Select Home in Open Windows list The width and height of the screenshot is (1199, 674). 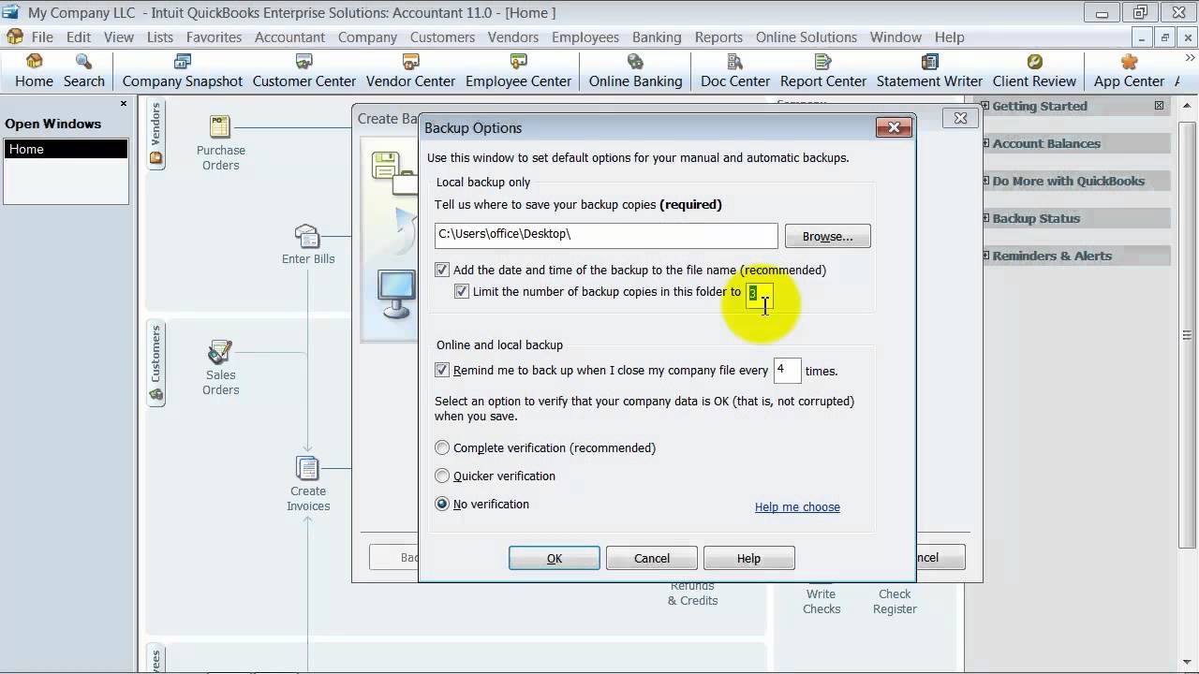66,149
